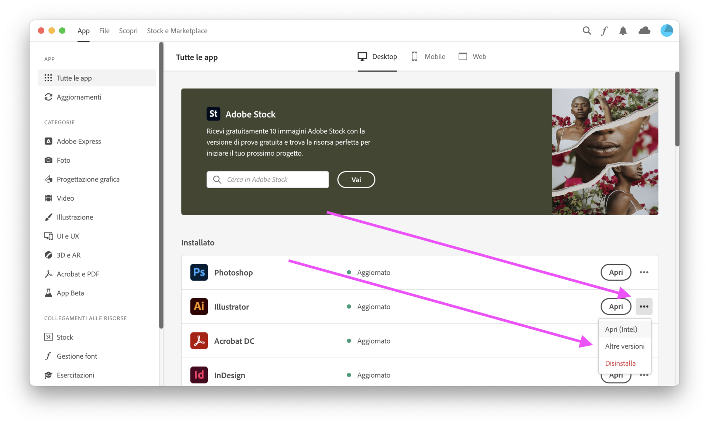Click Apri button for Illustrator
The width and height of the screenshot is (709, 425).
(x=616, y=307)
